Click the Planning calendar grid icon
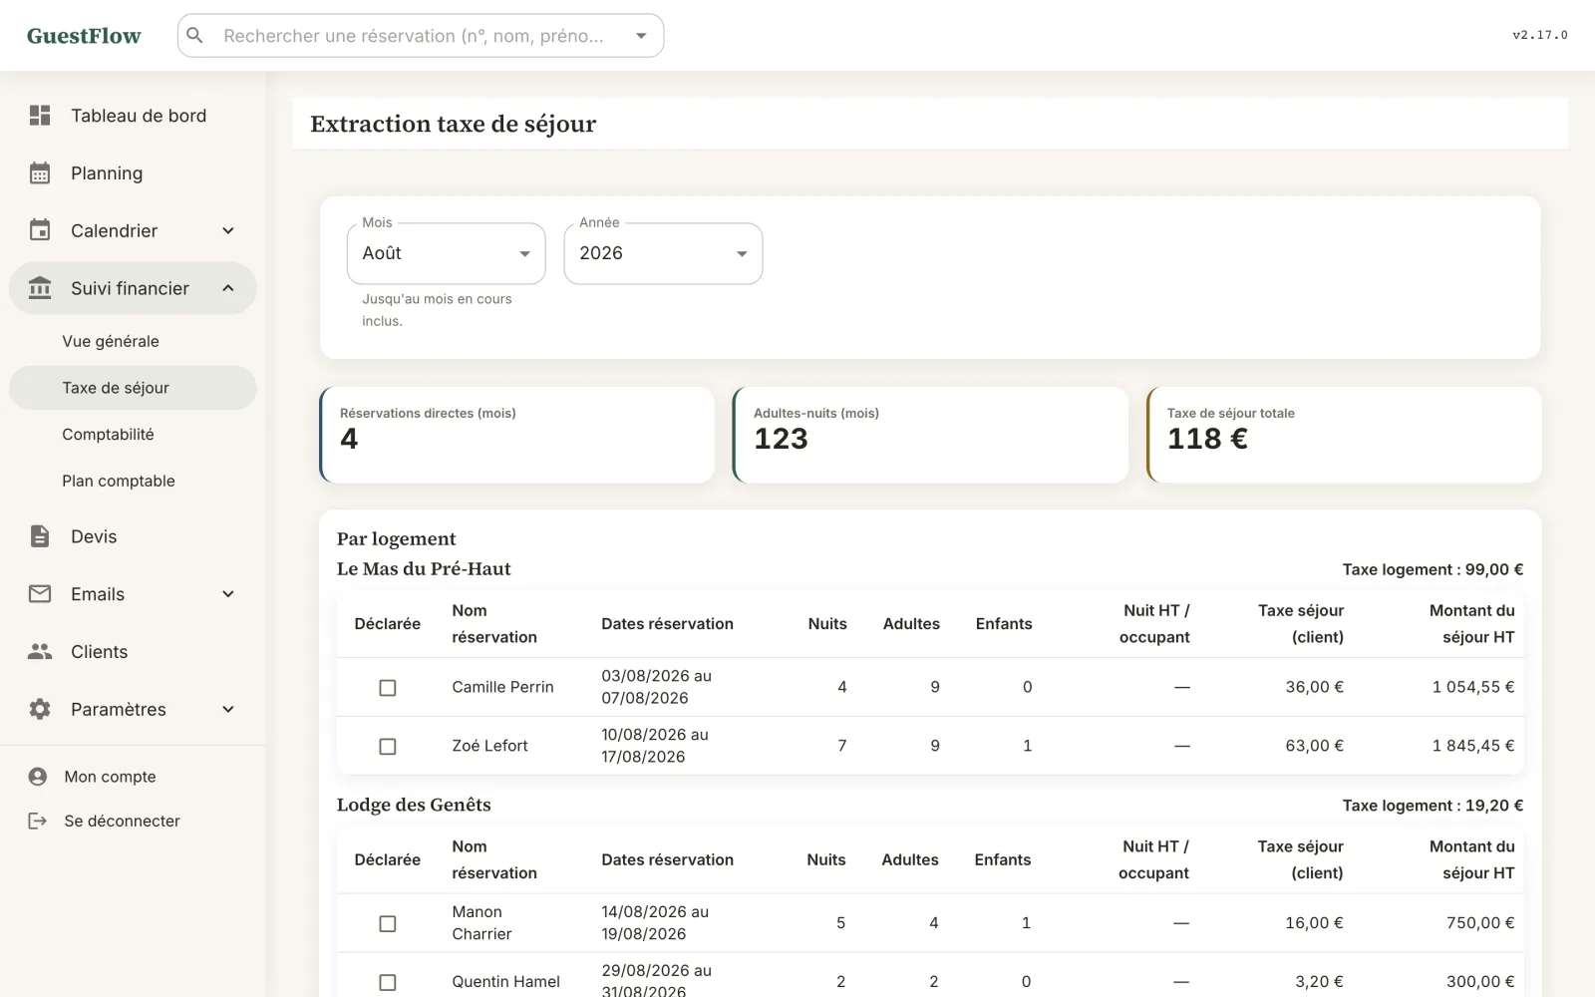Image resolution: width=1595 pixels, height=997 pixels. pyautogui.click(x=40, y=173)
